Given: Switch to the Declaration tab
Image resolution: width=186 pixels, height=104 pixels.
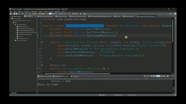Looking at the screenshot, I should pos(57,76).
